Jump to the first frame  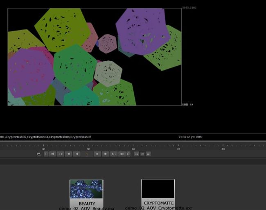pos(53,154)
